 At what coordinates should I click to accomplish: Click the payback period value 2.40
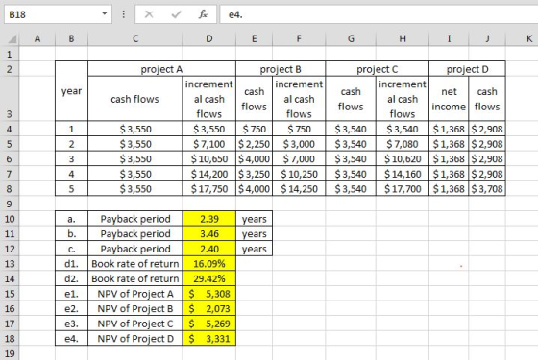point(209,249)
